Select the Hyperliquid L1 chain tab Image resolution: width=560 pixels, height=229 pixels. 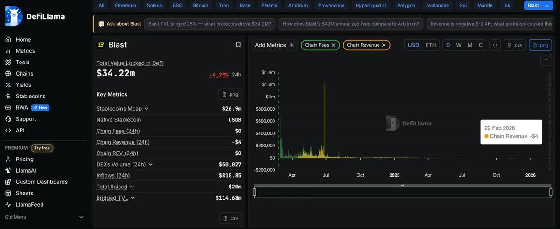pyautogui.click(x=371, y=6)
